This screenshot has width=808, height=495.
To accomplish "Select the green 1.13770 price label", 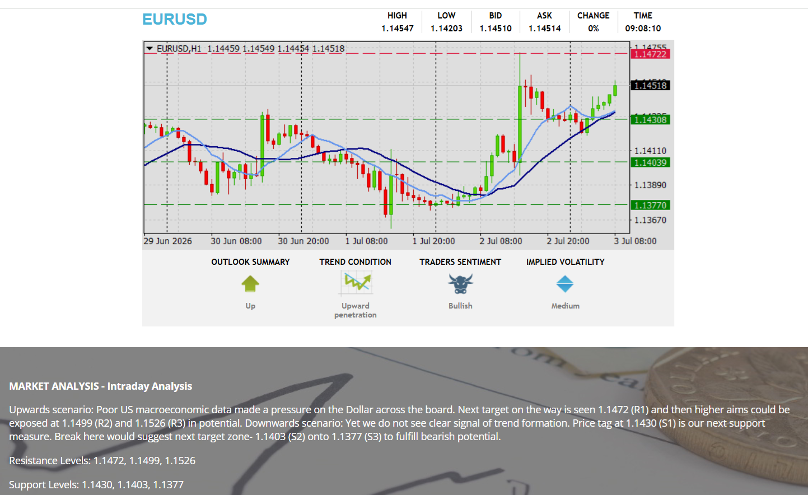I will pyautogui.click(x=650, y=206).
